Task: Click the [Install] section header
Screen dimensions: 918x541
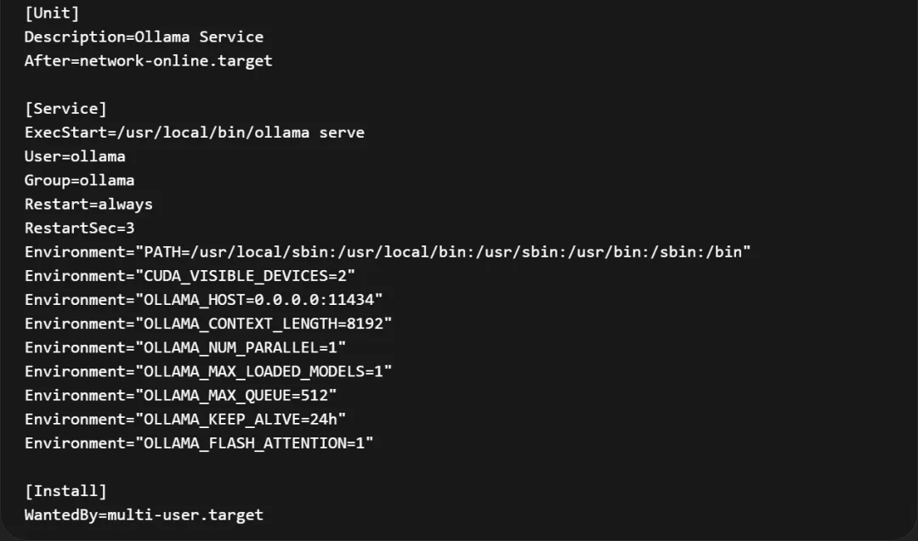Action: [x=65, y=491]
